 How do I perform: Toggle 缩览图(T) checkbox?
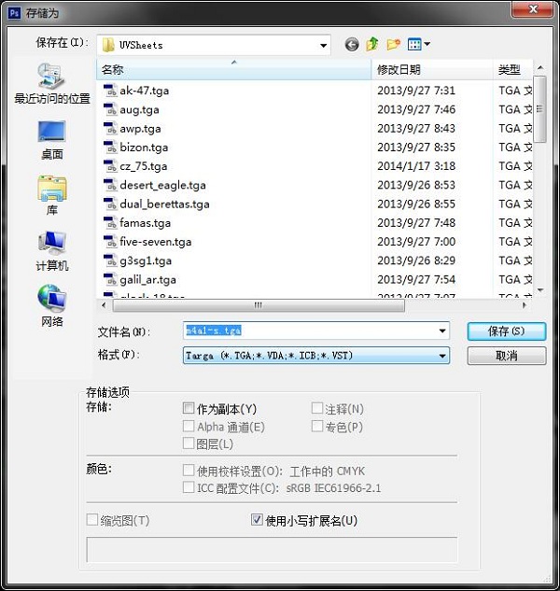pyautogui.click(x=92, y=520)
